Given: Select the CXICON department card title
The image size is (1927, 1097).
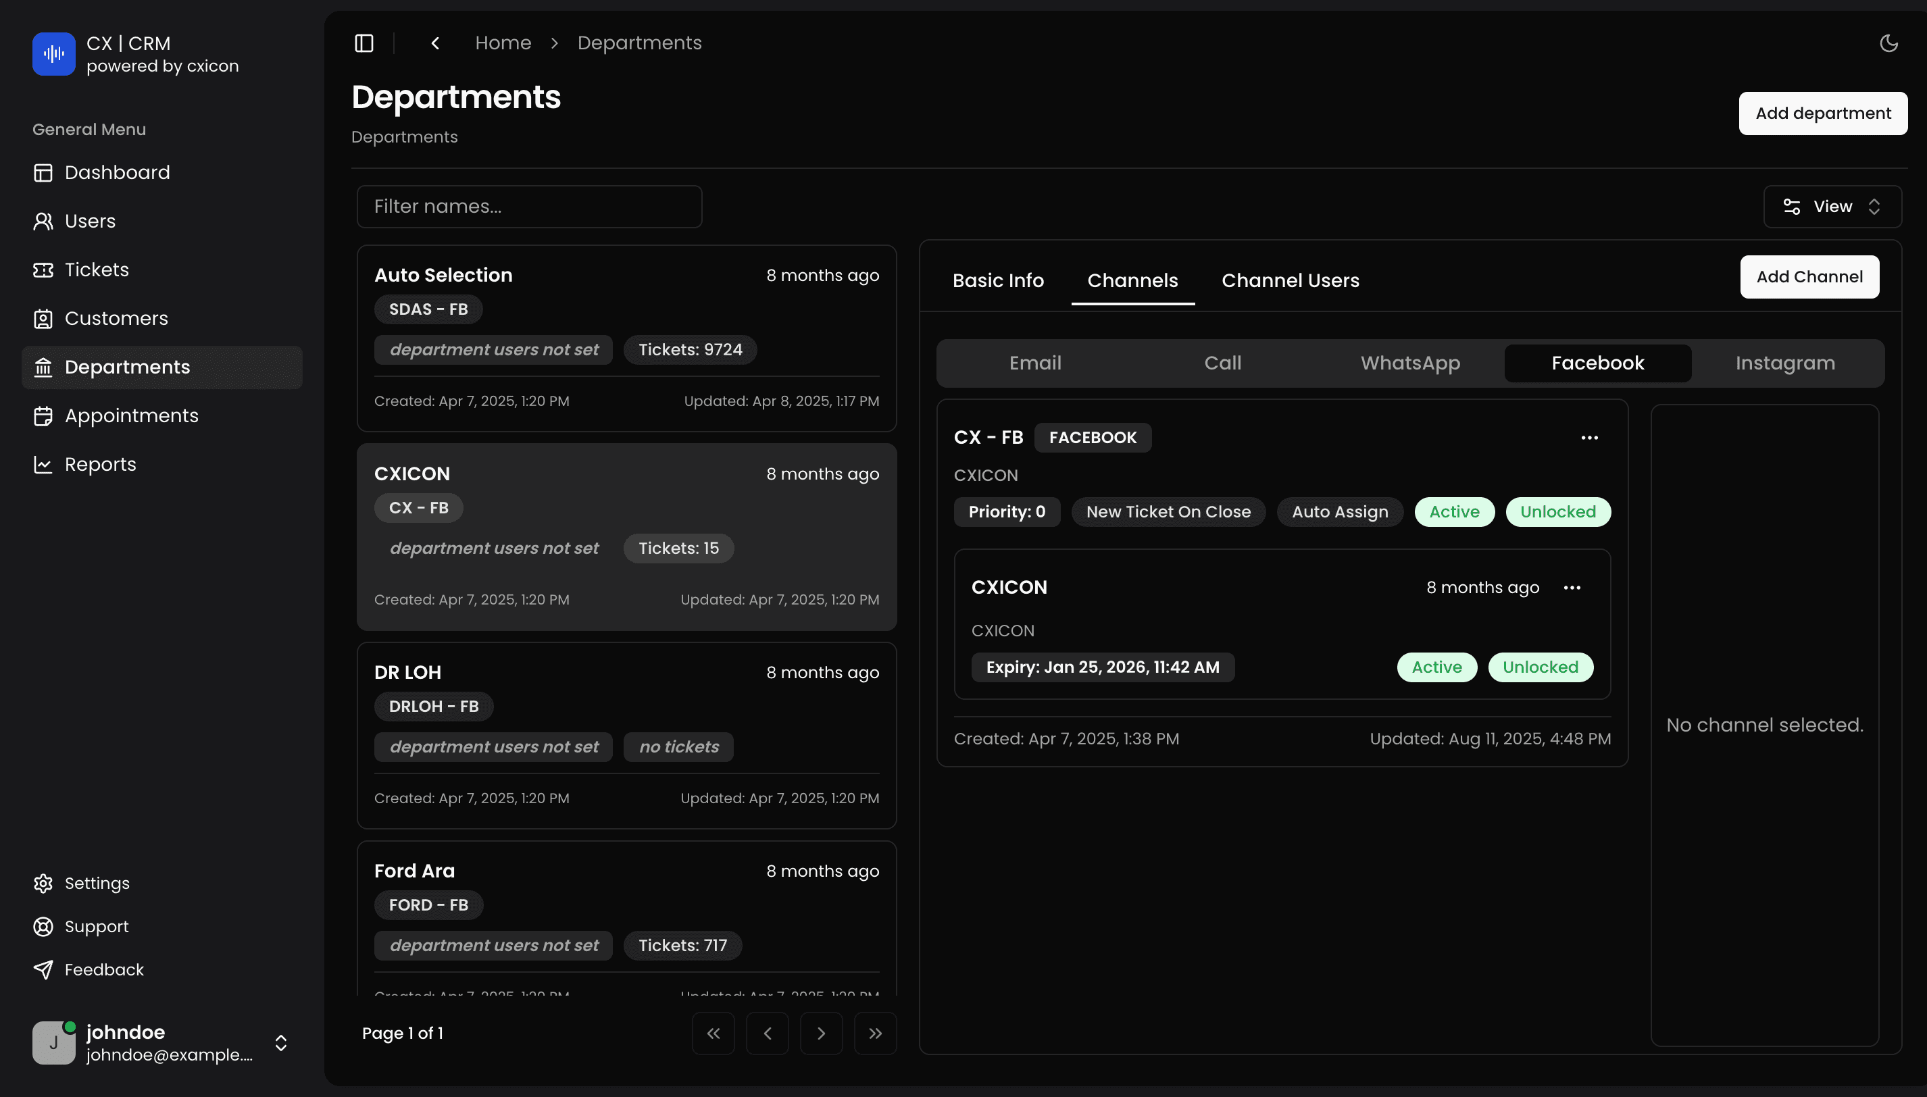Looking at the screenshot, I should pyautogui.click(x=411, y=474).
